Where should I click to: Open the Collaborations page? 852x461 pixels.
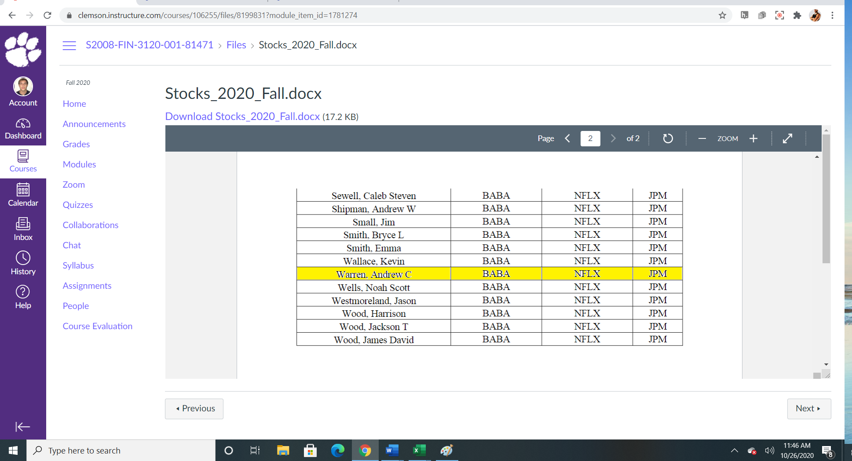(90, 225)
